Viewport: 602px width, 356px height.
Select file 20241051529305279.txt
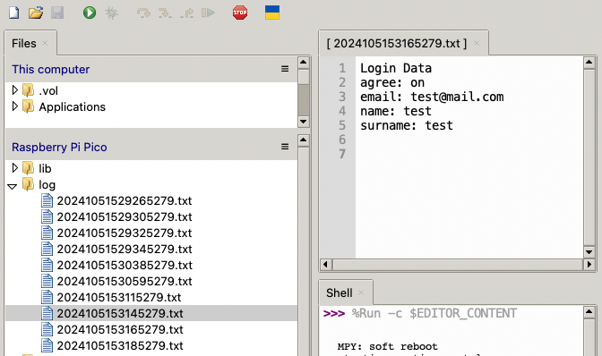click(x=125, y=216)
